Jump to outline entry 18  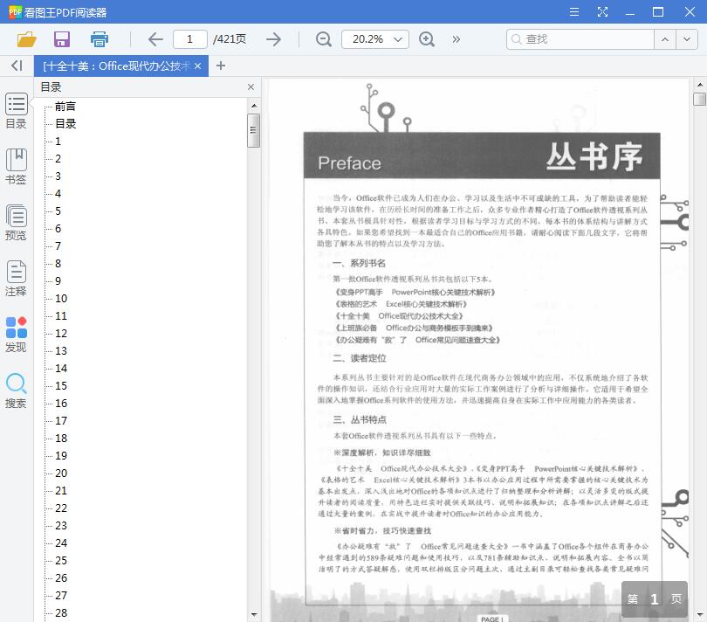click(61, 439)
